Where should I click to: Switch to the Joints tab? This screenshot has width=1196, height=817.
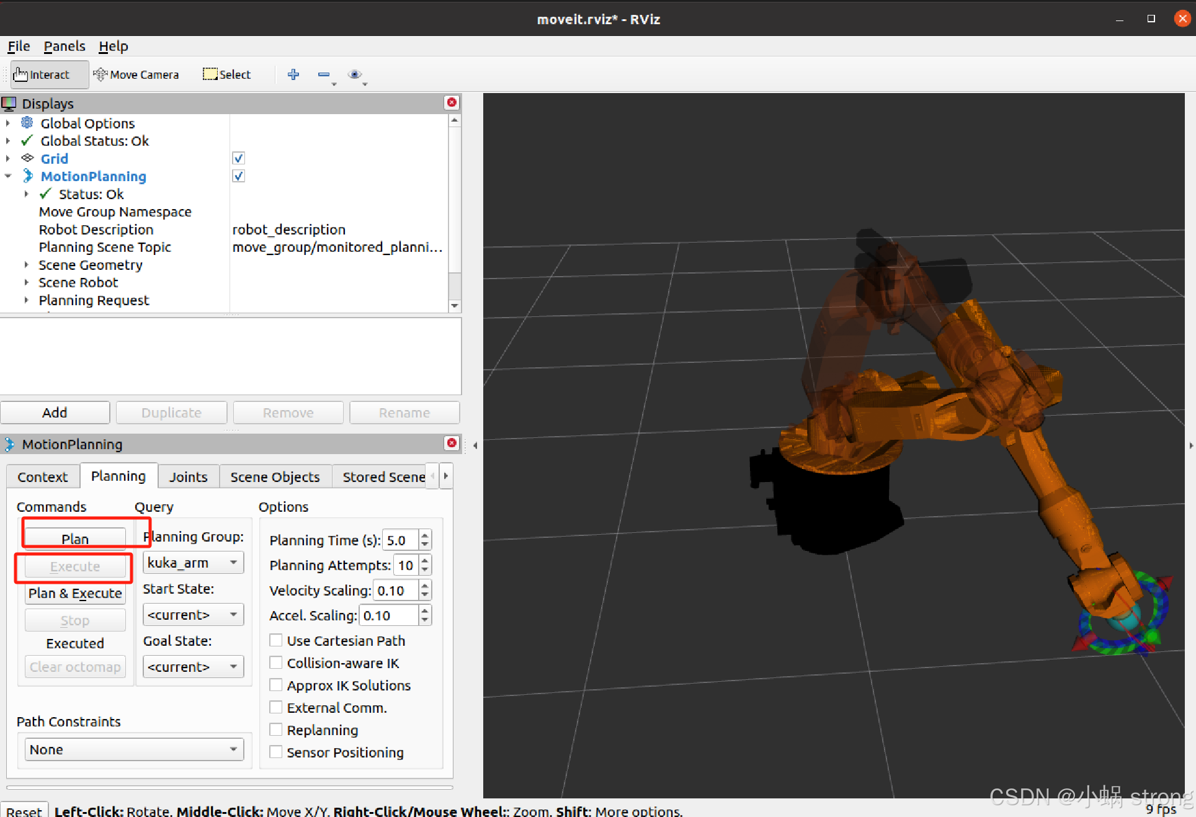pyautogui.click(x=188, y=476)
